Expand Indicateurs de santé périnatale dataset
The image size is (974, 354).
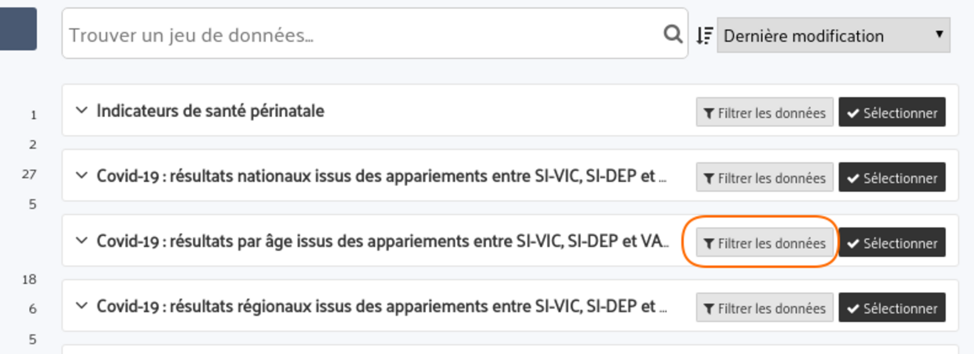click(81, 111)
